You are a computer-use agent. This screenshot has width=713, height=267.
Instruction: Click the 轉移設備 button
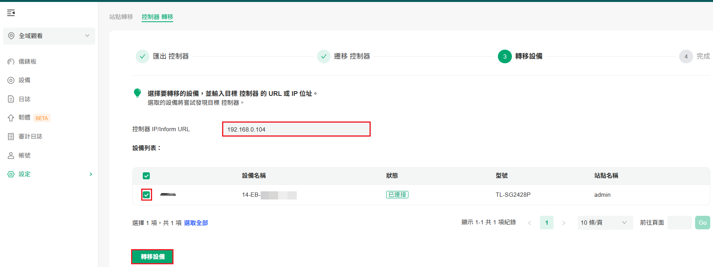(x=152, y=257)
